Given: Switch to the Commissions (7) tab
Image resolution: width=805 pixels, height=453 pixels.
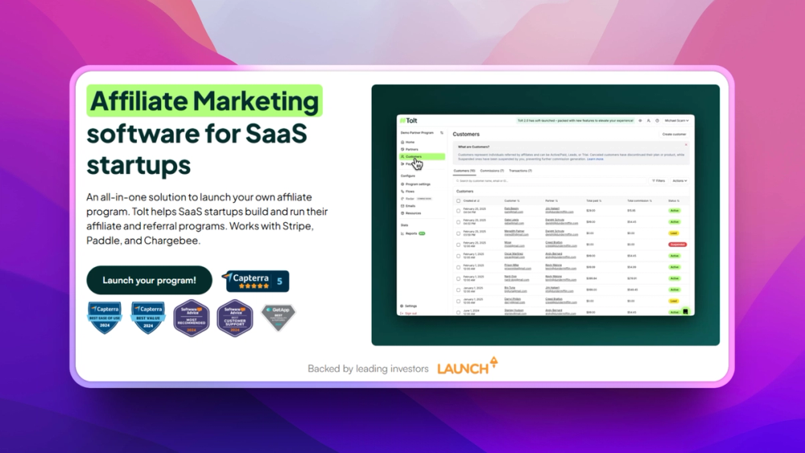Looking at the screenshot, I should click(x=492, y=171).
